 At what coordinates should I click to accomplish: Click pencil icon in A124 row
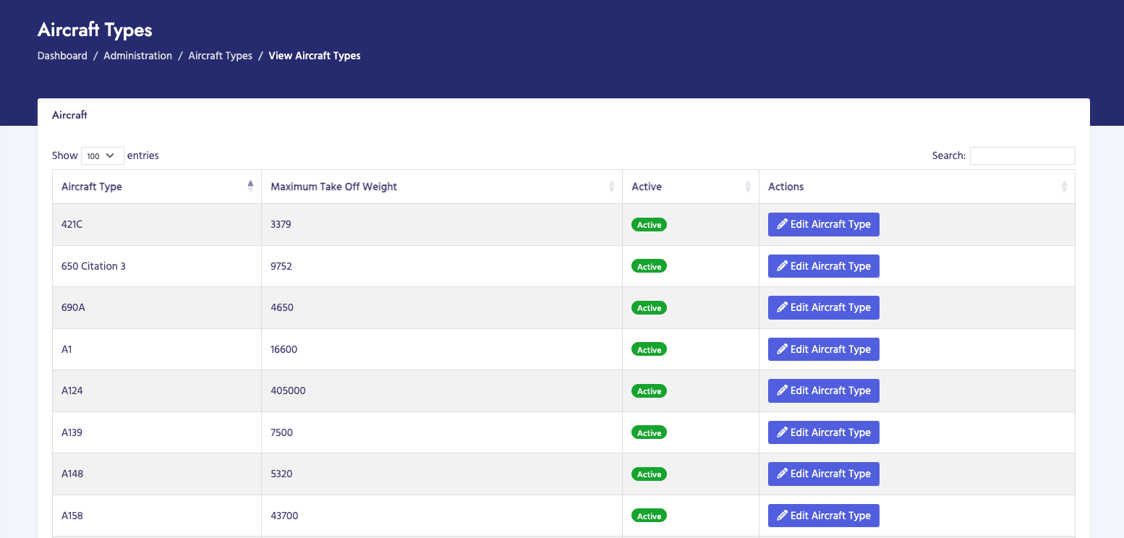782,390
